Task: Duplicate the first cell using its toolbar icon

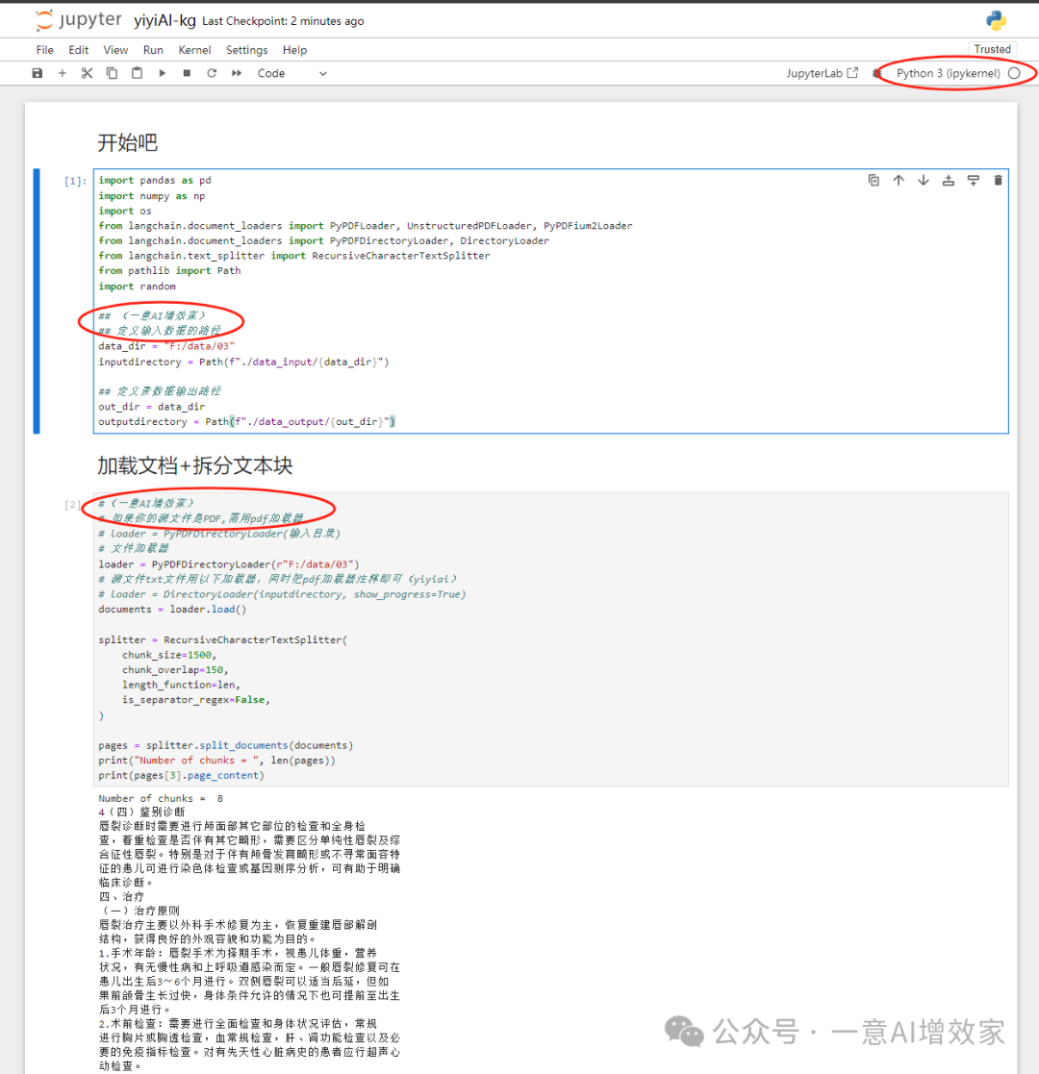Action: (x=874, y=180)
